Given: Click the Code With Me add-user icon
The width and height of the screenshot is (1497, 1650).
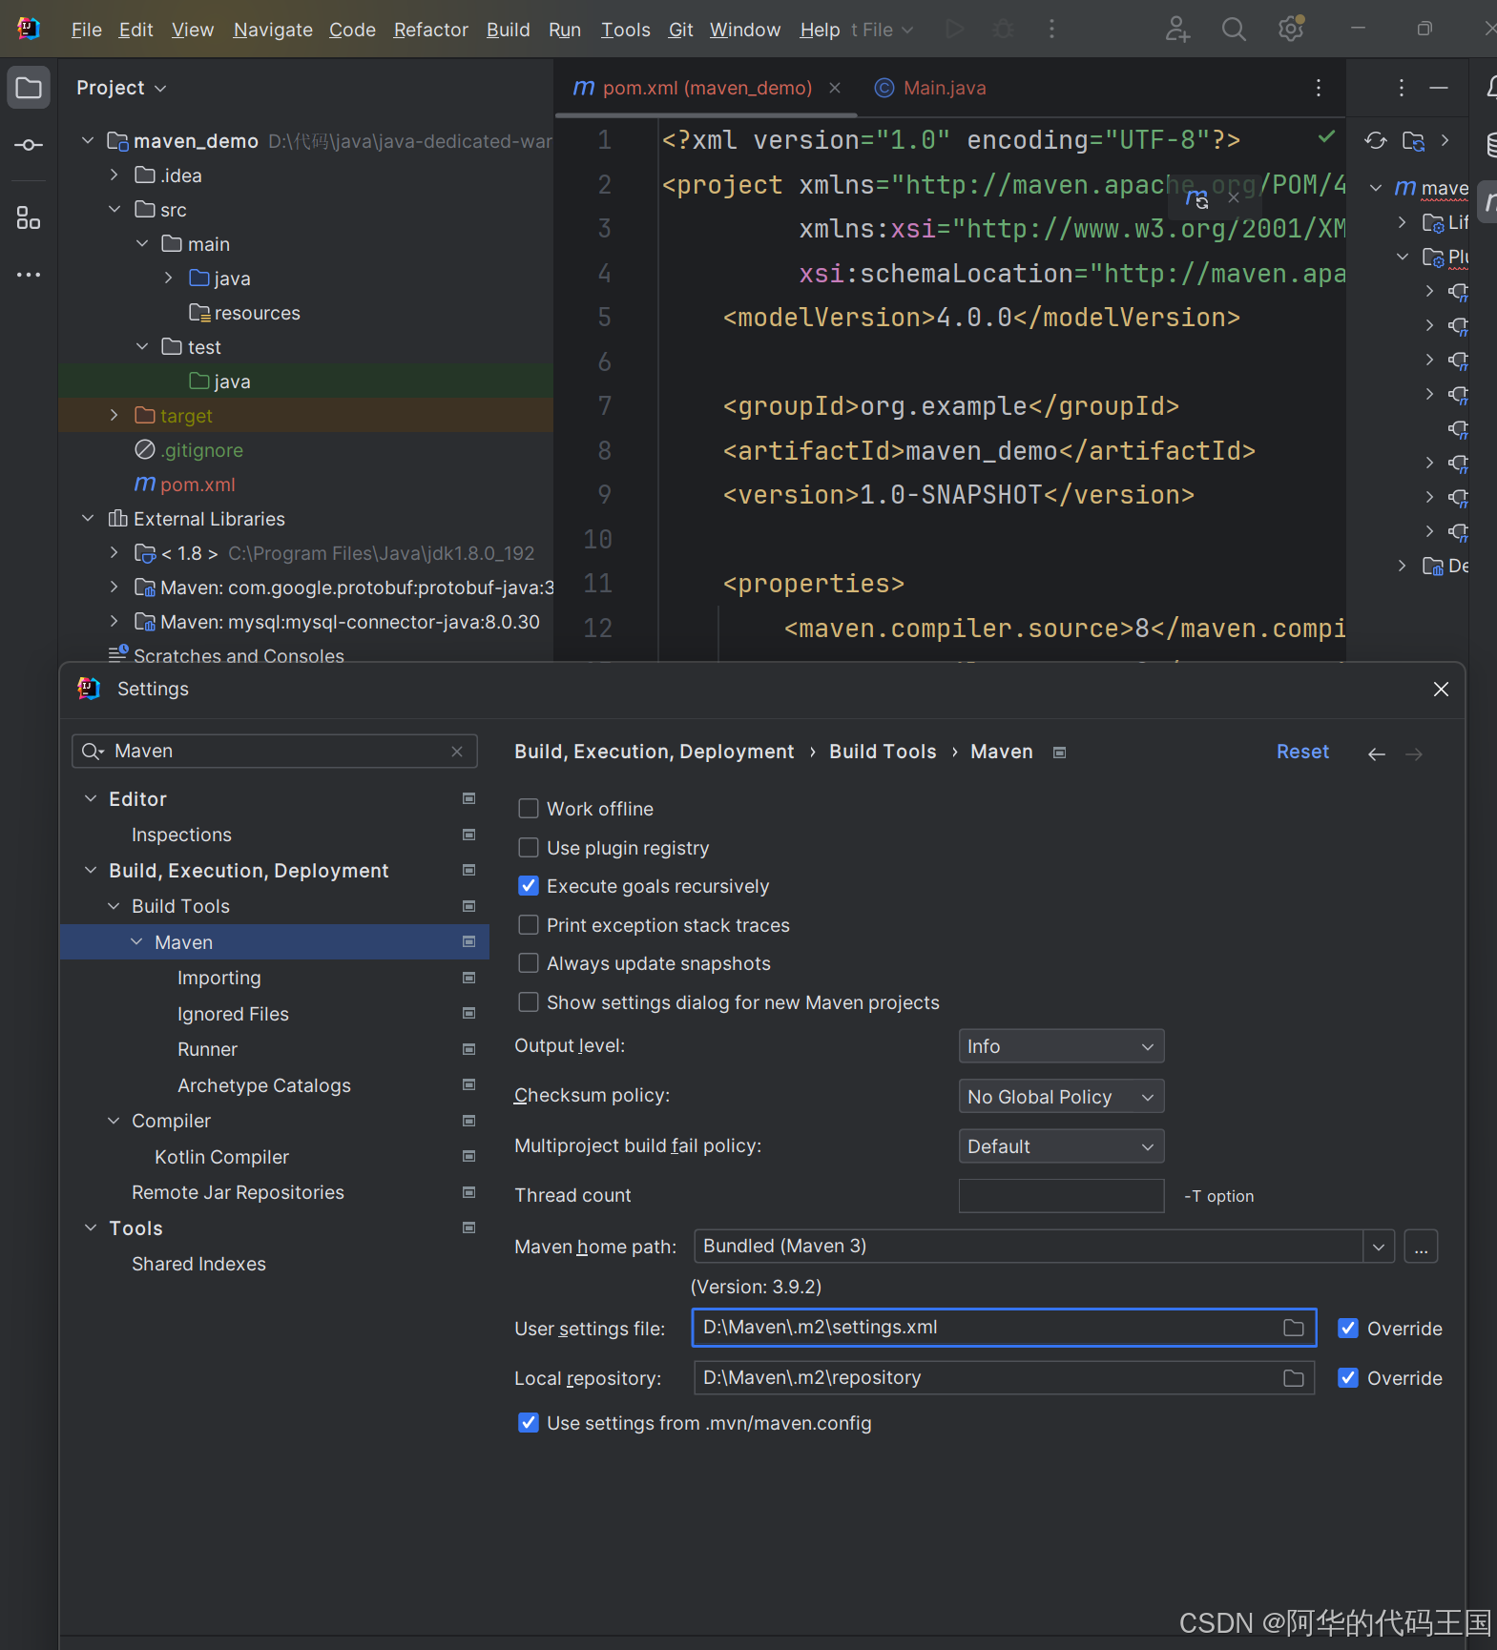Looking at the screenshot, I should point(1177,30).
